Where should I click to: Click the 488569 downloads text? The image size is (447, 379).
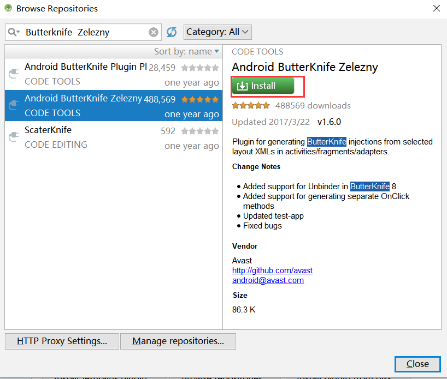[x=313, y=106]
